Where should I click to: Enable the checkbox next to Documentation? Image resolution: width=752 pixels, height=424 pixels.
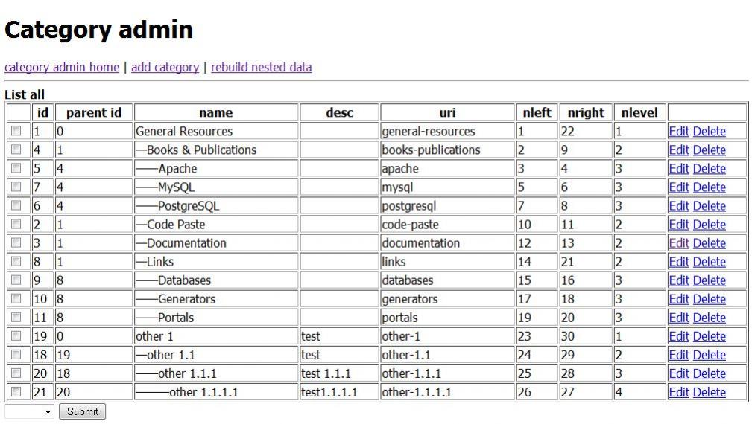point(16,243)
